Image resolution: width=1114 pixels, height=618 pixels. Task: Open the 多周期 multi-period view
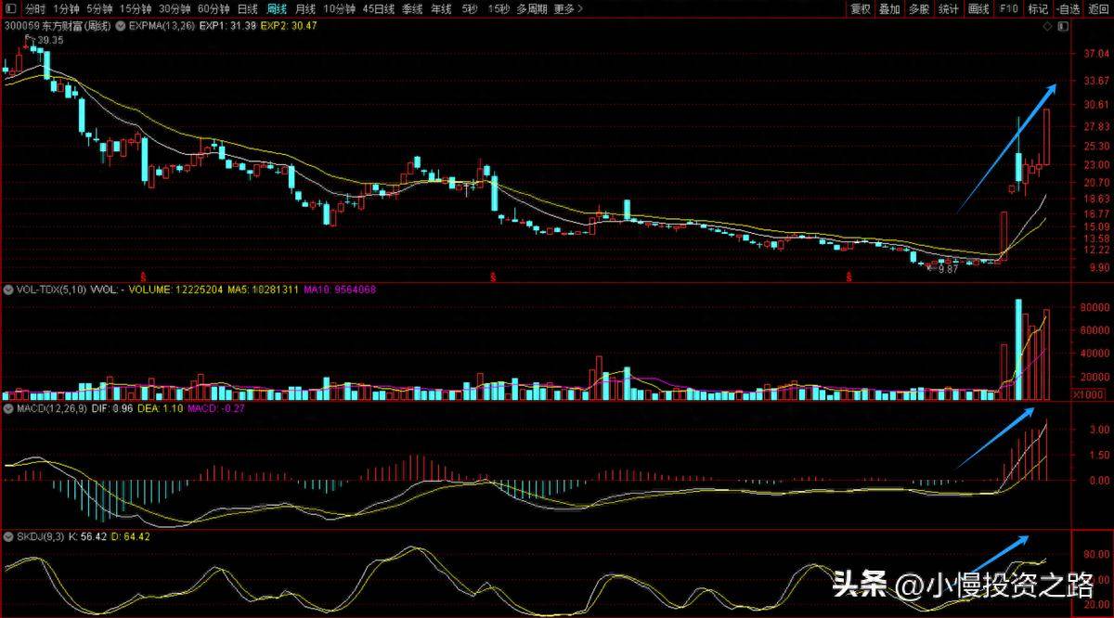pyautogui.click(x=533, y=8)
